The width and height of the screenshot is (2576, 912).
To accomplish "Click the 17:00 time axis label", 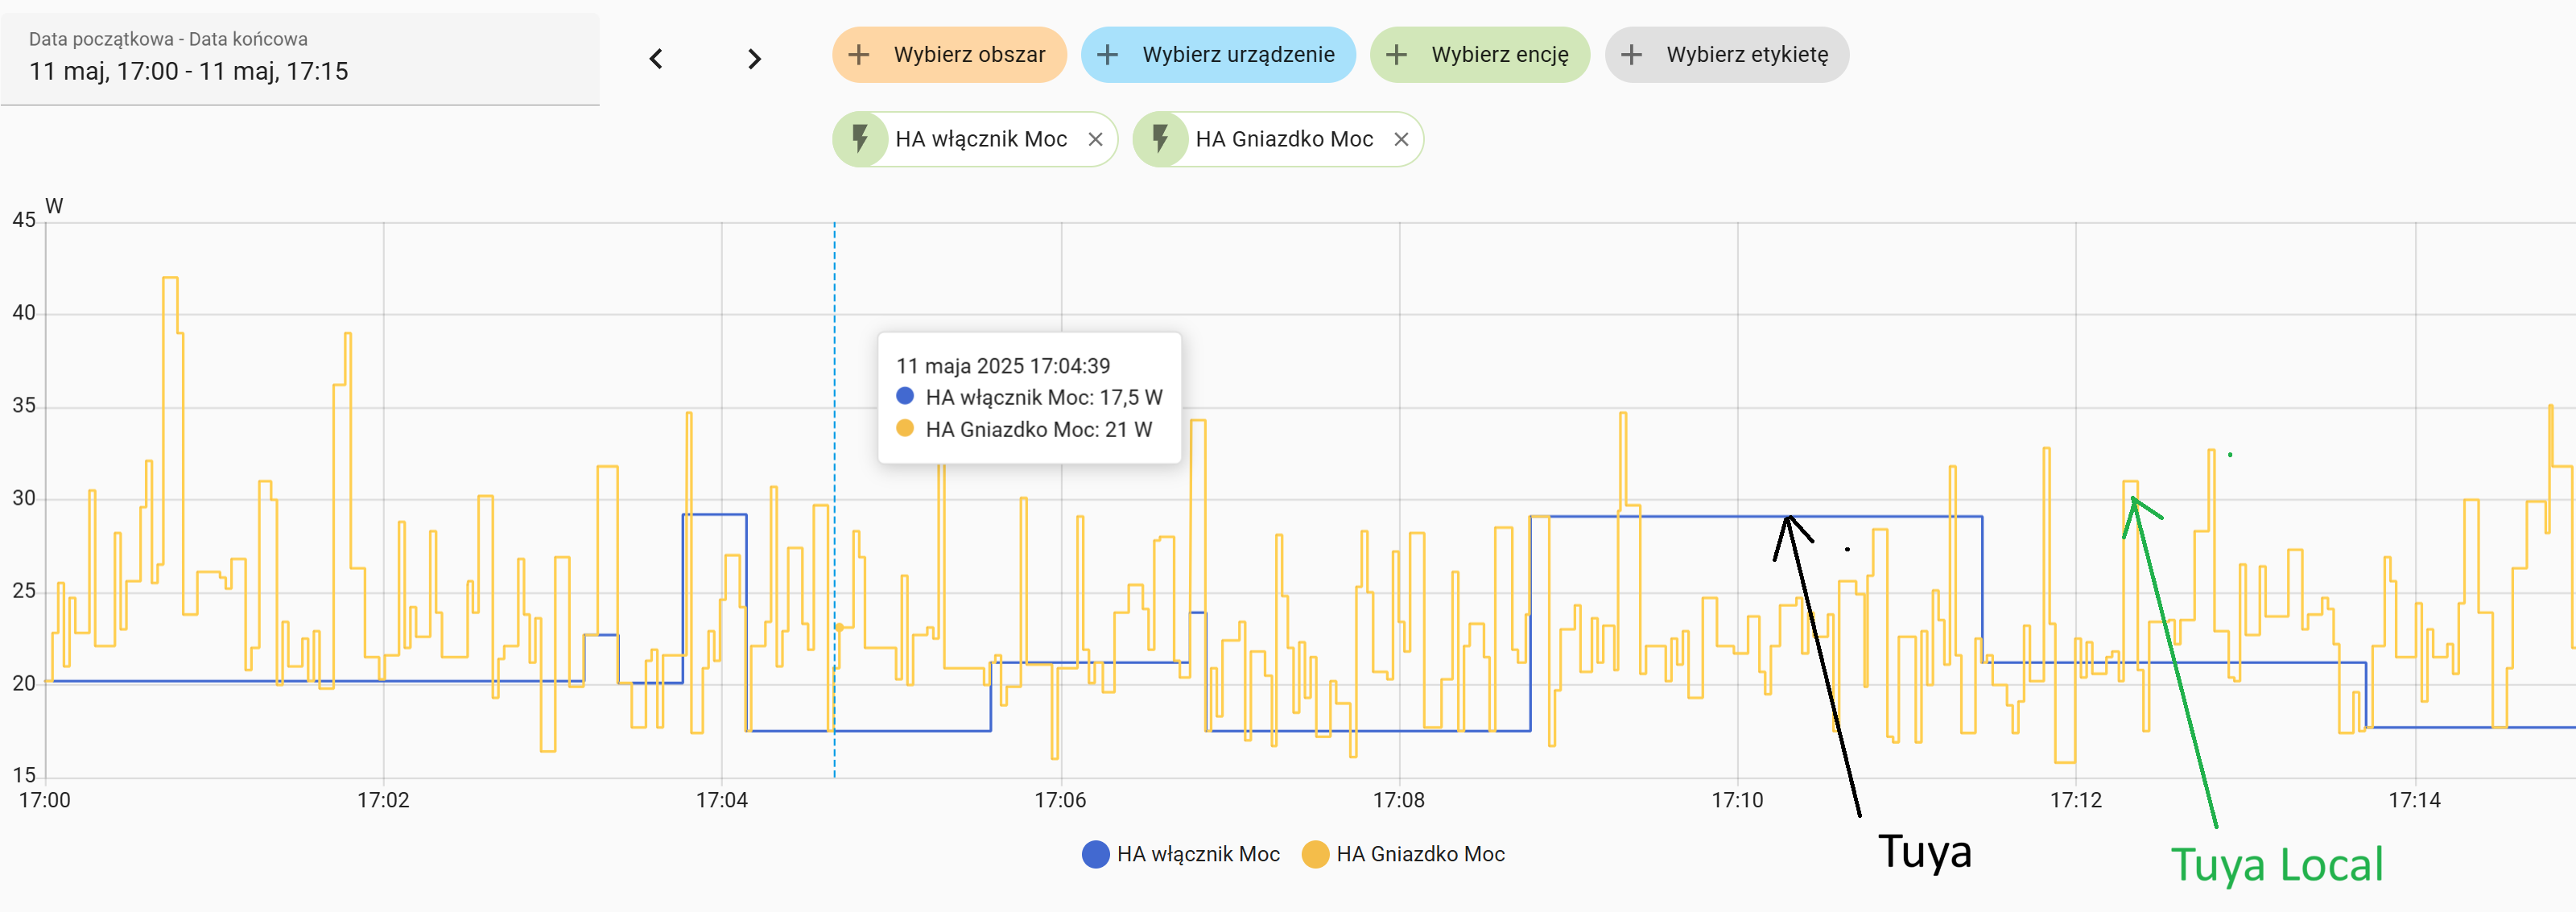I will 45,800.
